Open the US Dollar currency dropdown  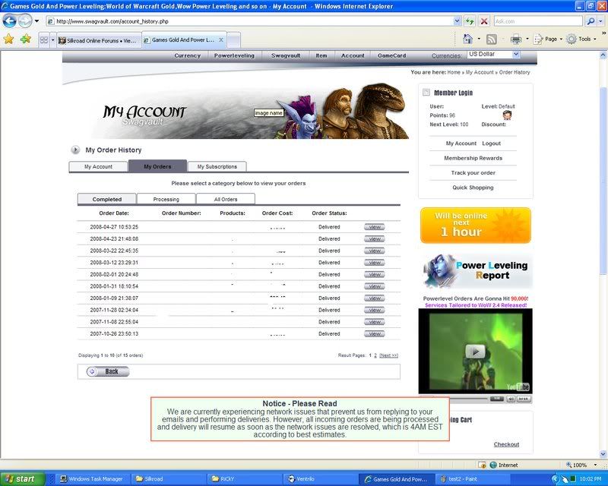pyautogui.click(x=493, y=54)
